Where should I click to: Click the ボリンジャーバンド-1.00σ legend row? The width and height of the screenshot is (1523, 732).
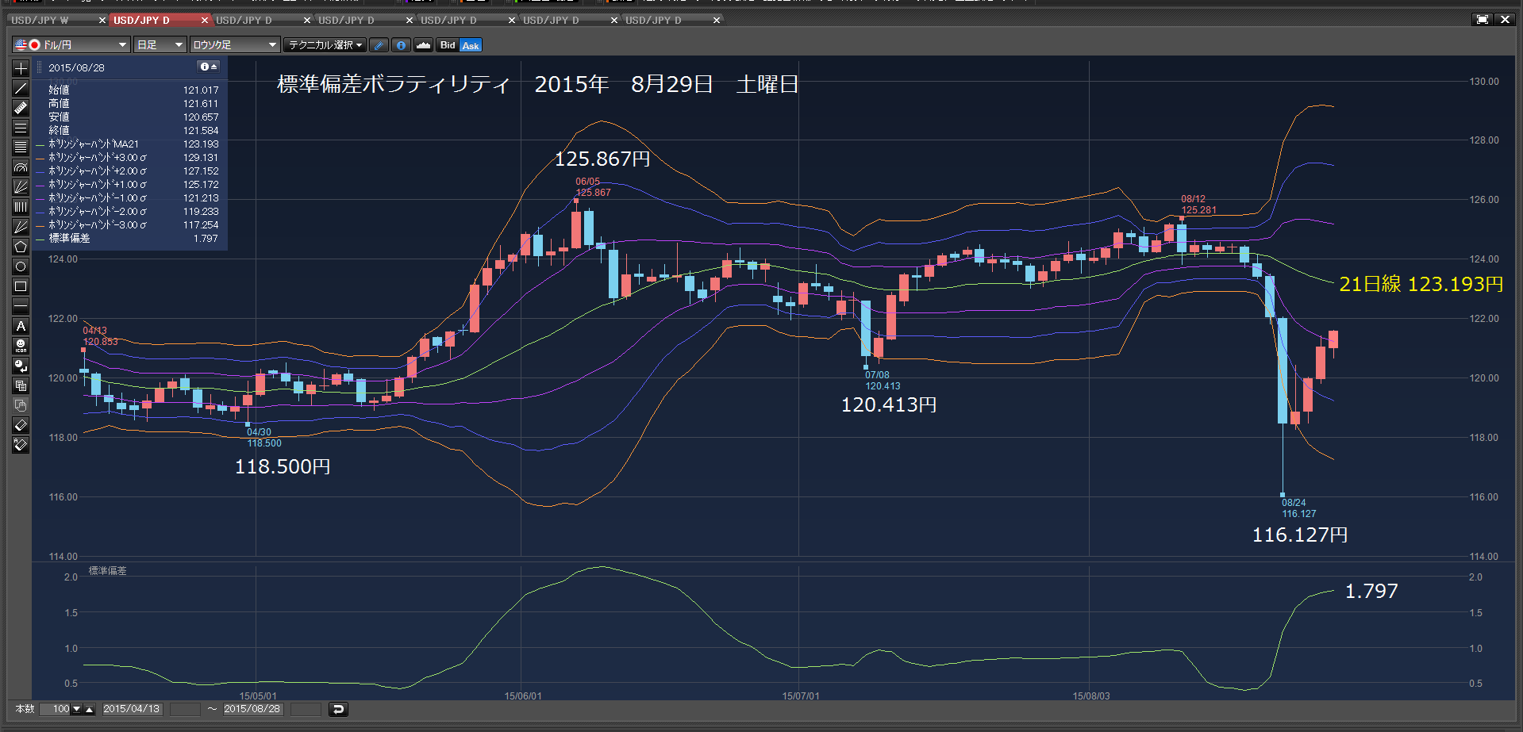click(127, 198)
